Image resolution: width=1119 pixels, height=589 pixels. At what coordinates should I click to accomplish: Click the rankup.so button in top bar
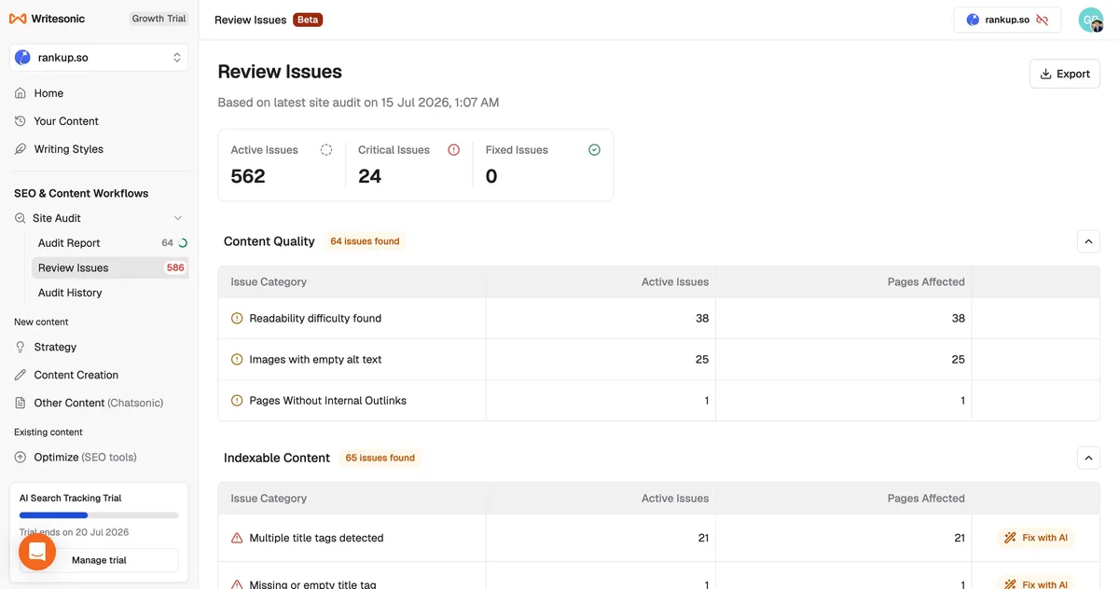pyautogui.click(x=1007, y=20)
